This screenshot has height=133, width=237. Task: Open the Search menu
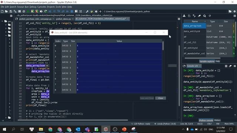(13, 7)
